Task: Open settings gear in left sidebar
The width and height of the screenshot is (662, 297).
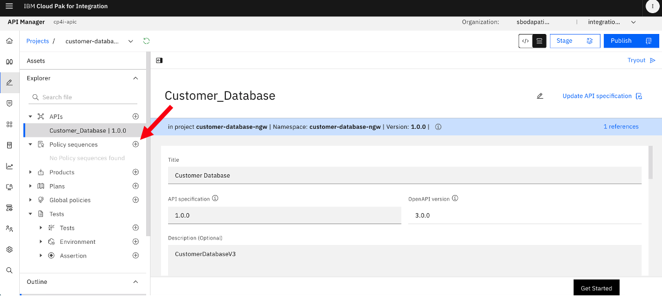Action: [x=9, y=249]
